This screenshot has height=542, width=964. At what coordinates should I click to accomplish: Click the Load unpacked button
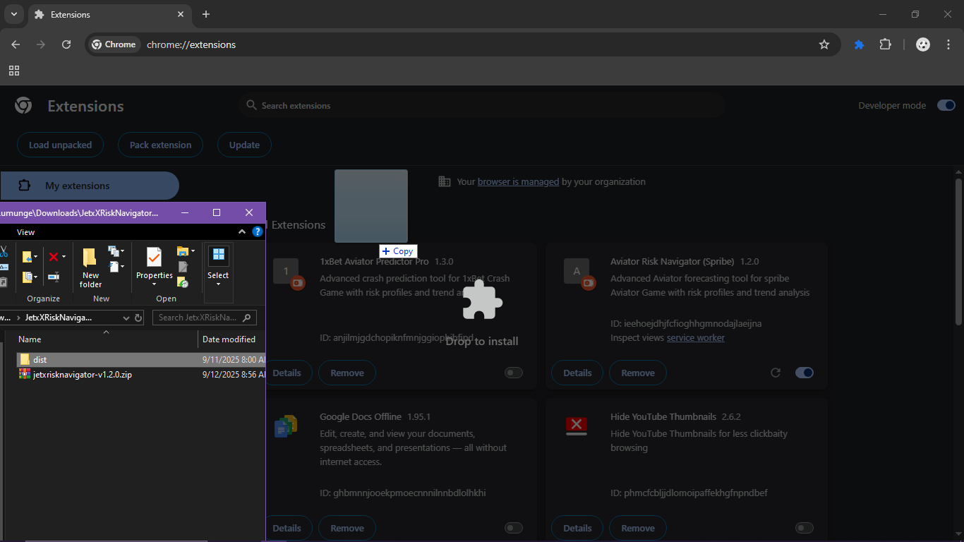click(x=60, y=145)
